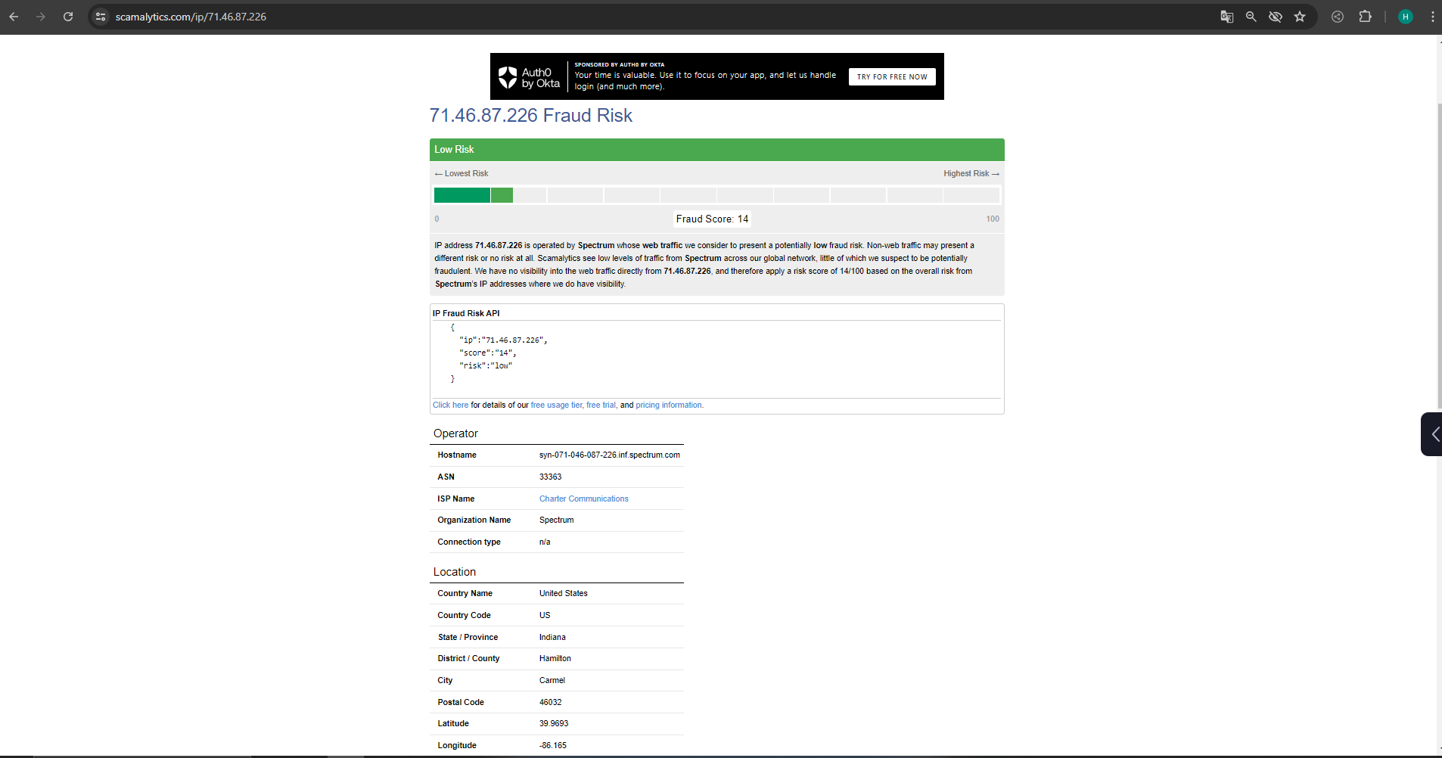Reload the current page
Screen dimensions: 1442x758
[x=68, y=17]
